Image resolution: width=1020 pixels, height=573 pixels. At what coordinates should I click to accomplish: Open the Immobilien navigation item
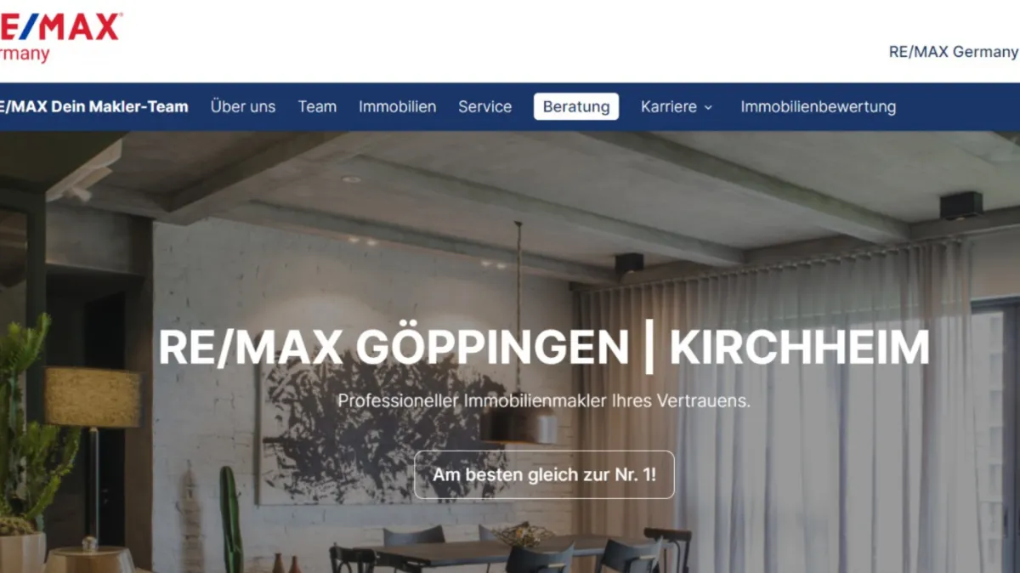[397, 107]
